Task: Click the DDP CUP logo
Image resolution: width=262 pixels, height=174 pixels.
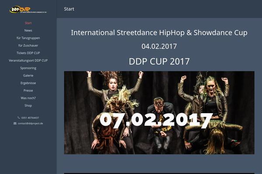Action: [x=28, y=10]
